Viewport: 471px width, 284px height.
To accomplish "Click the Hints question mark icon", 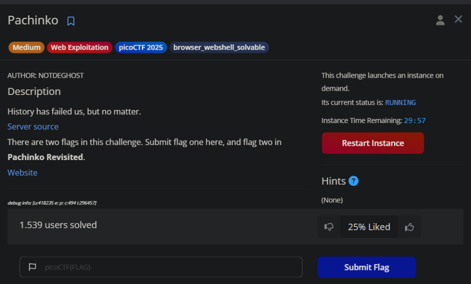I will (353, 181).
